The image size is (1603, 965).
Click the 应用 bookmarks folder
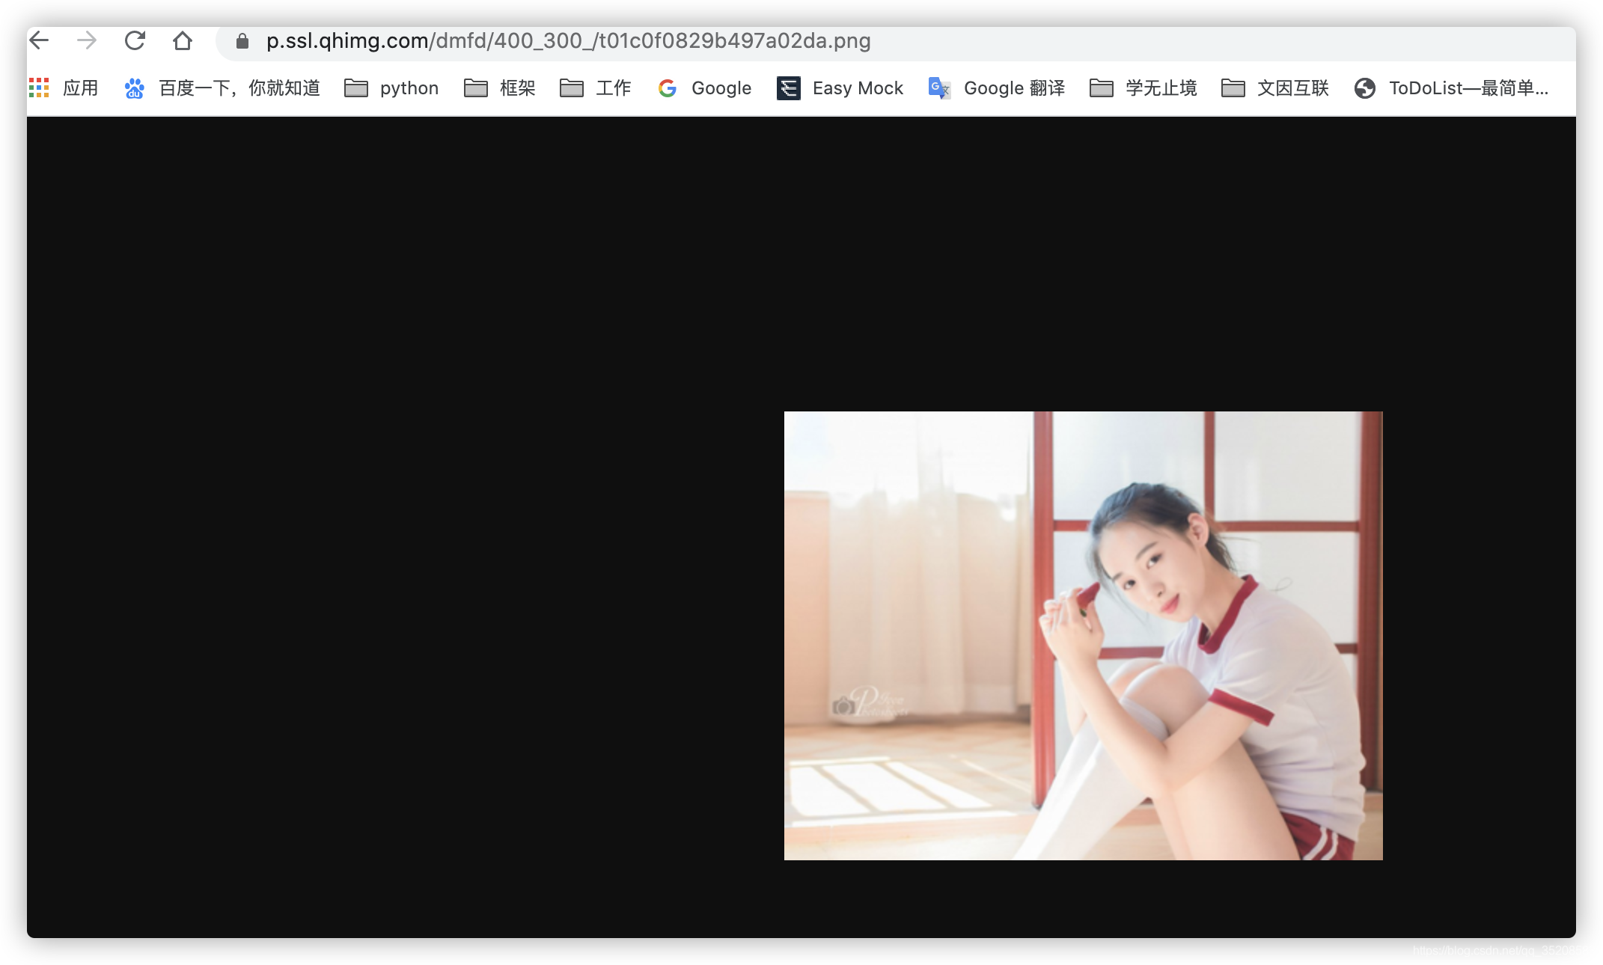[61, 89]
